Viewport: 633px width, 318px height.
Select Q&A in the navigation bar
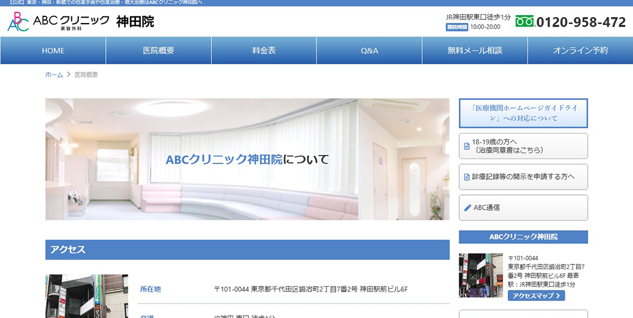tap(369, 51)
